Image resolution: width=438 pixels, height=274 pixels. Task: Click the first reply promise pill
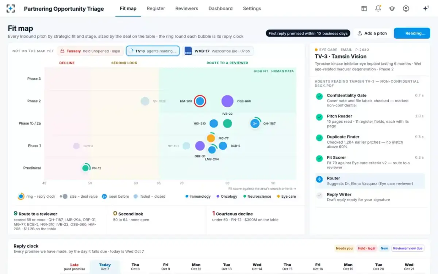(308, 33)
